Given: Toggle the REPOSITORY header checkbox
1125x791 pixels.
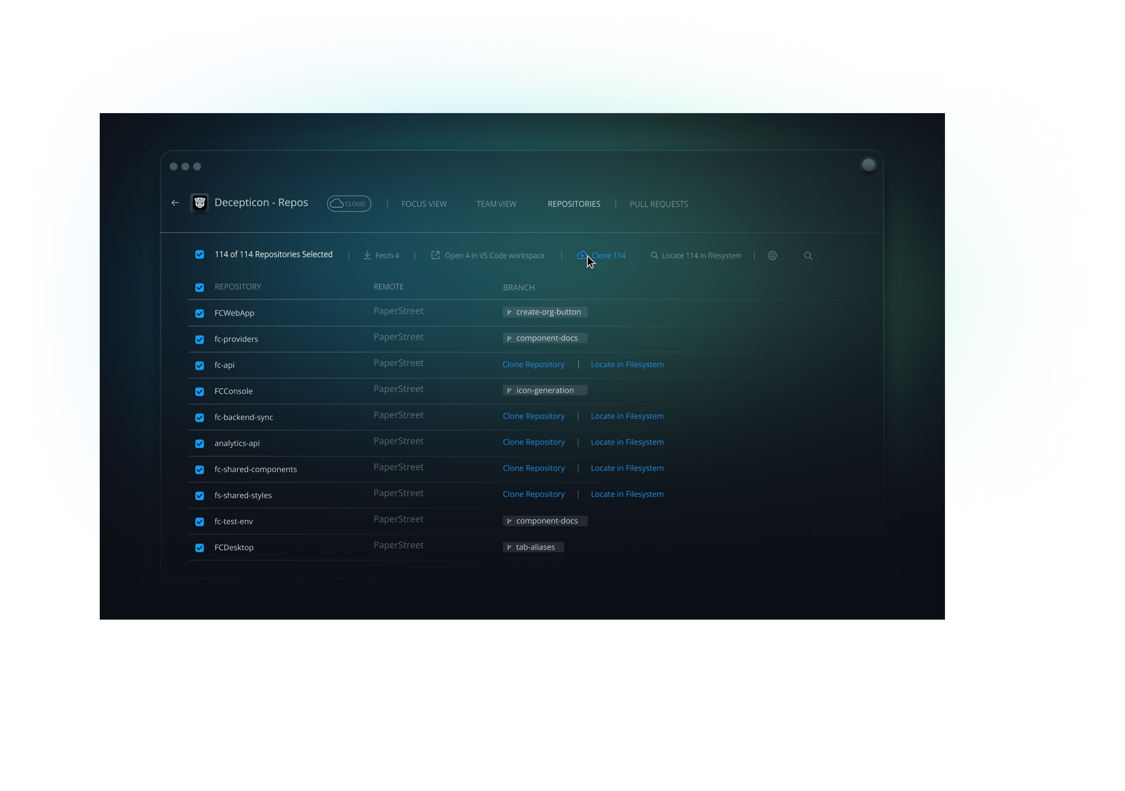Looking at the screenshot, I should [x=199, y=287].
